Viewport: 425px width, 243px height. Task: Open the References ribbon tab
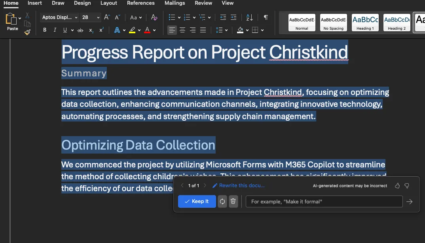click(x=141, y=3)
